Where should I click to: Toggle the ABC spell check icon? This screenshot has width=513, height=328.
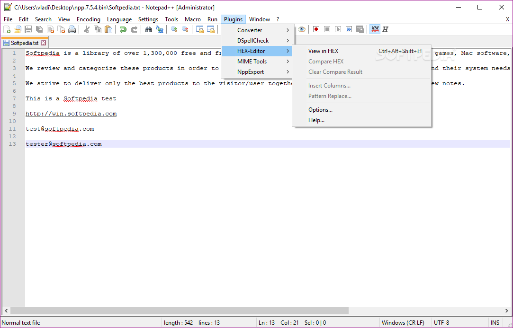tap(375, 29)
